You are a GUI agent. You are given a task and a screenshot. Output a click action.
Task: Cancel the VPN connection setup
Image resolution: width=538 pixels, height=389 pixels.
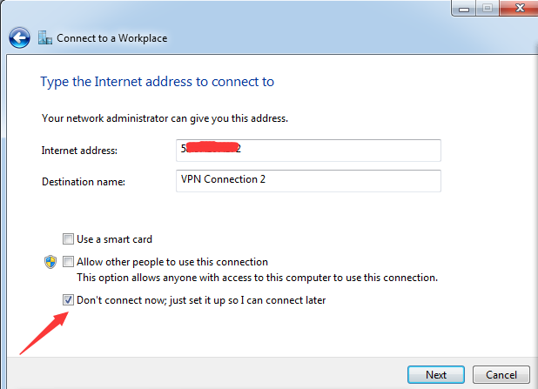click(501, 374)
